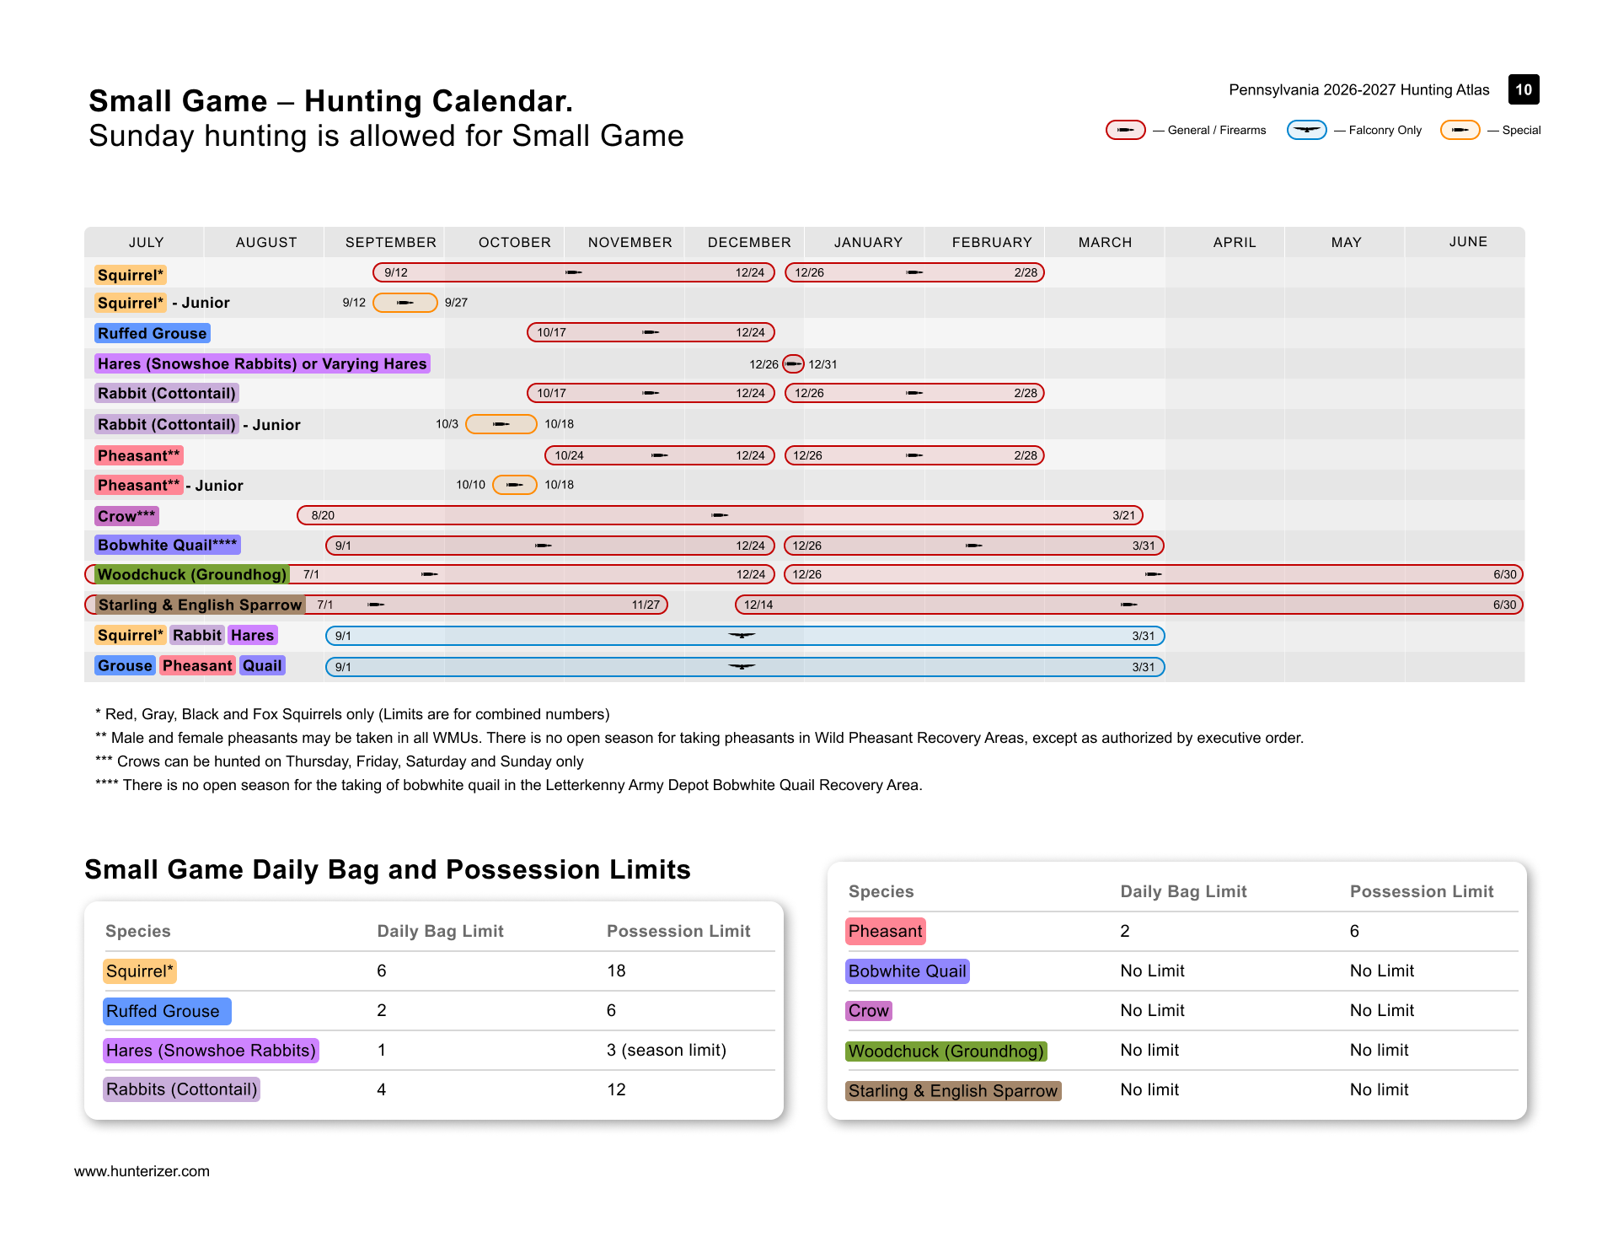The height and width of the screenshot is (1253, 1618).
Task: Click the orange Special legend icon
Action: (1460, 130)
